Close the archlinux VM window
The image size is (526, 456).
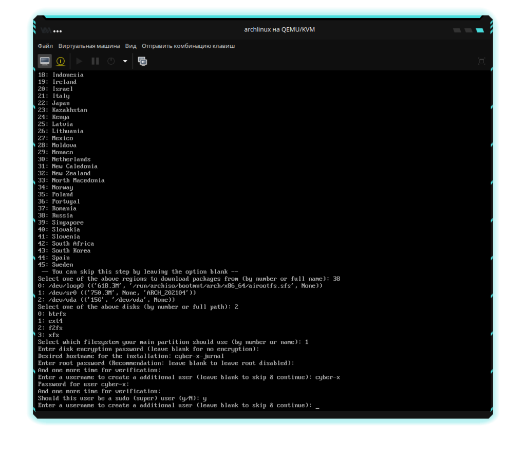480,30
